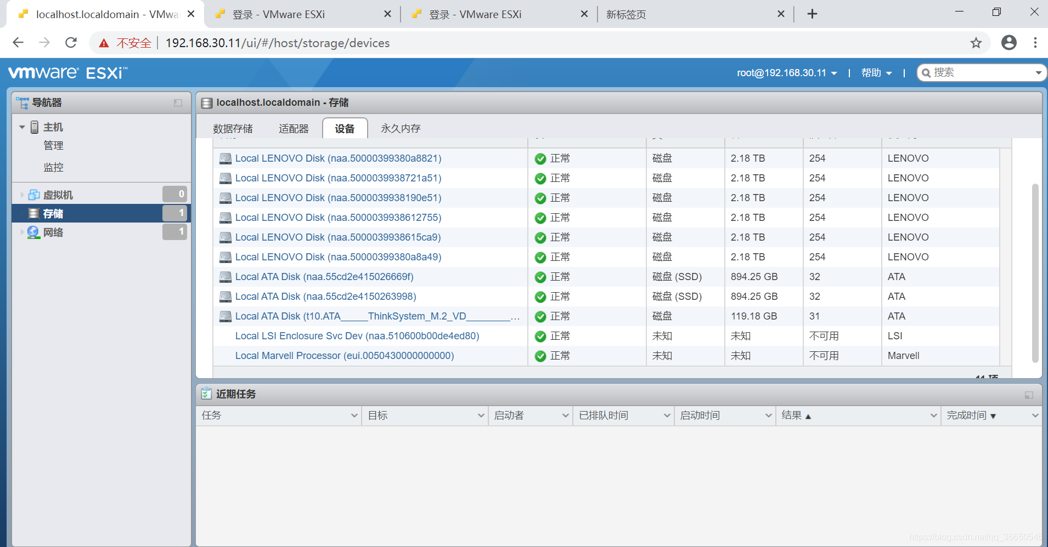Image resolution: width=1048 pixels, height=547 pixels.
Task: Open the search box dropdown arrow
Action: point(1038,73)
